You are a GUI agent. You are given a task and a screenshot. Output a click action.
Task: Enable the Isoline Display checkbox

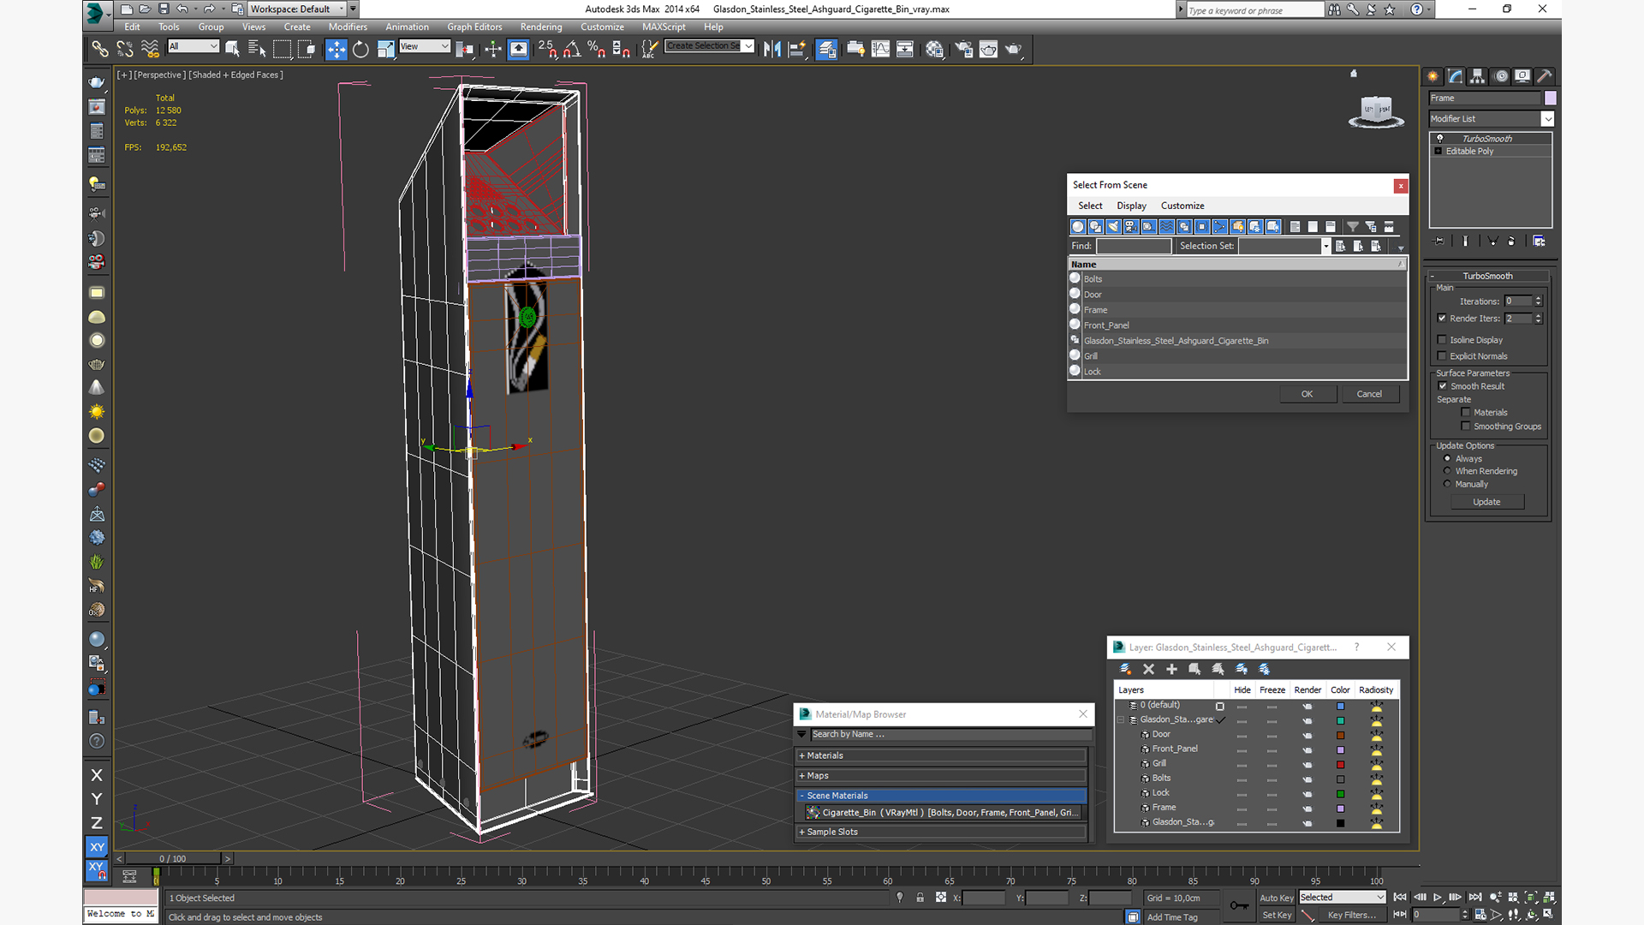pyautogui.click(x=1442, y=340)
